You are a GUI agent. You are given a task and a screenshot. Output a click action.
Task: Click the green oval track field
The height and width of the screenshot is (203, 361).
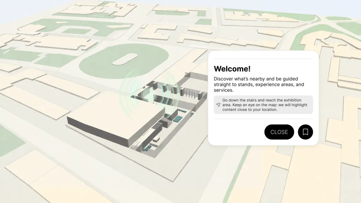[95, 65]
